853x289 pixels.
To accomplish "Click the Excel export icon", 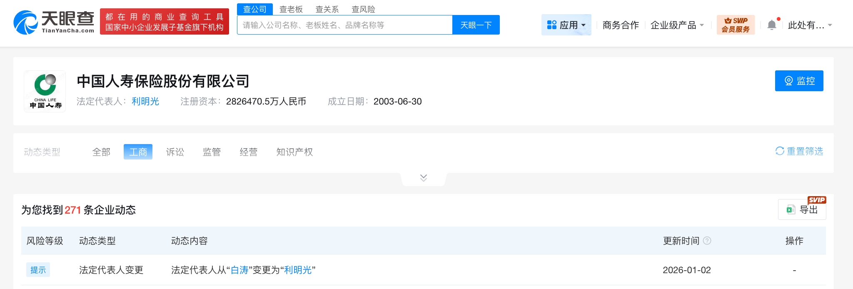I will 791,210.
